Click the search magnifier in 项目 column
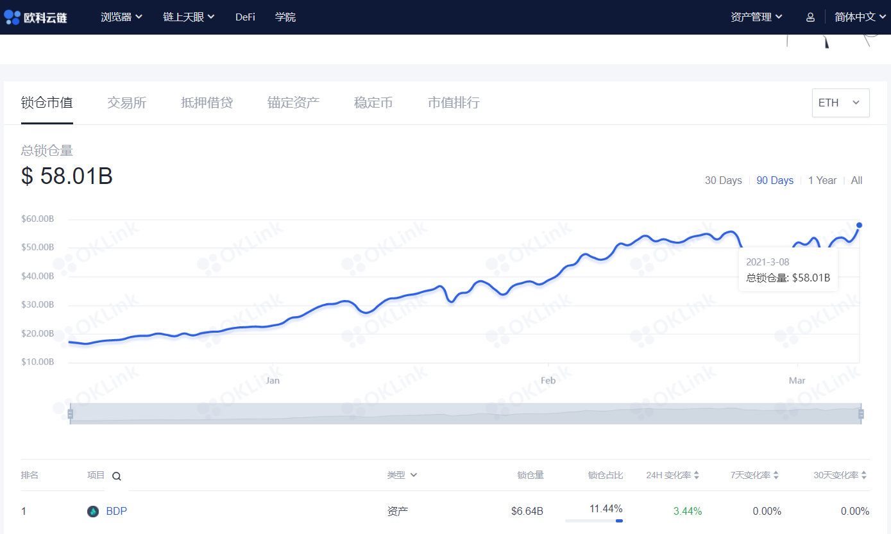This screenshot has height=534, width=891. pos(116,476)
